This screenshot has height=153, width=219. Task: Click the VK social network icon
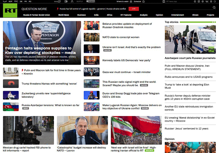tap(207, 1)
